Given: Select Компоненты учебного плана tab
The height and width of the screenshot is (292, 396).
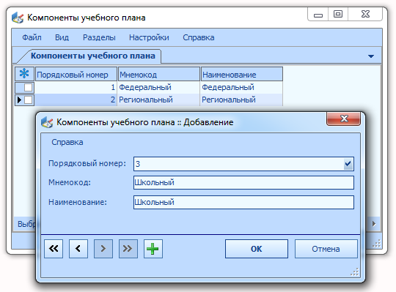Looking at the screenshot, I should [x=93, y=56].
